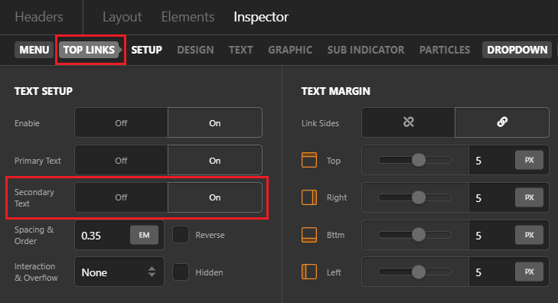
Task: Change the EM unit for Spacing
Action: tap(144, 235)
